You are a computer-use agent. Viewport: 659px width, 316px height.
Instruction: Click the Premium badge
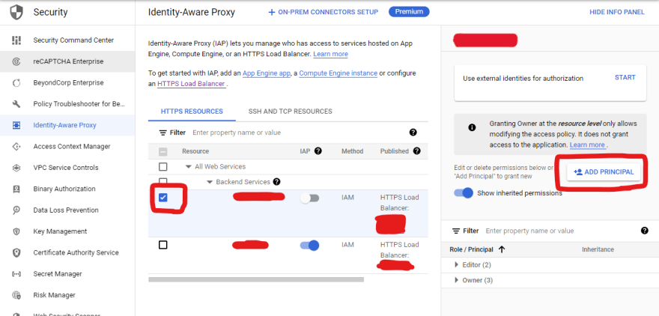tap(409, 12)
